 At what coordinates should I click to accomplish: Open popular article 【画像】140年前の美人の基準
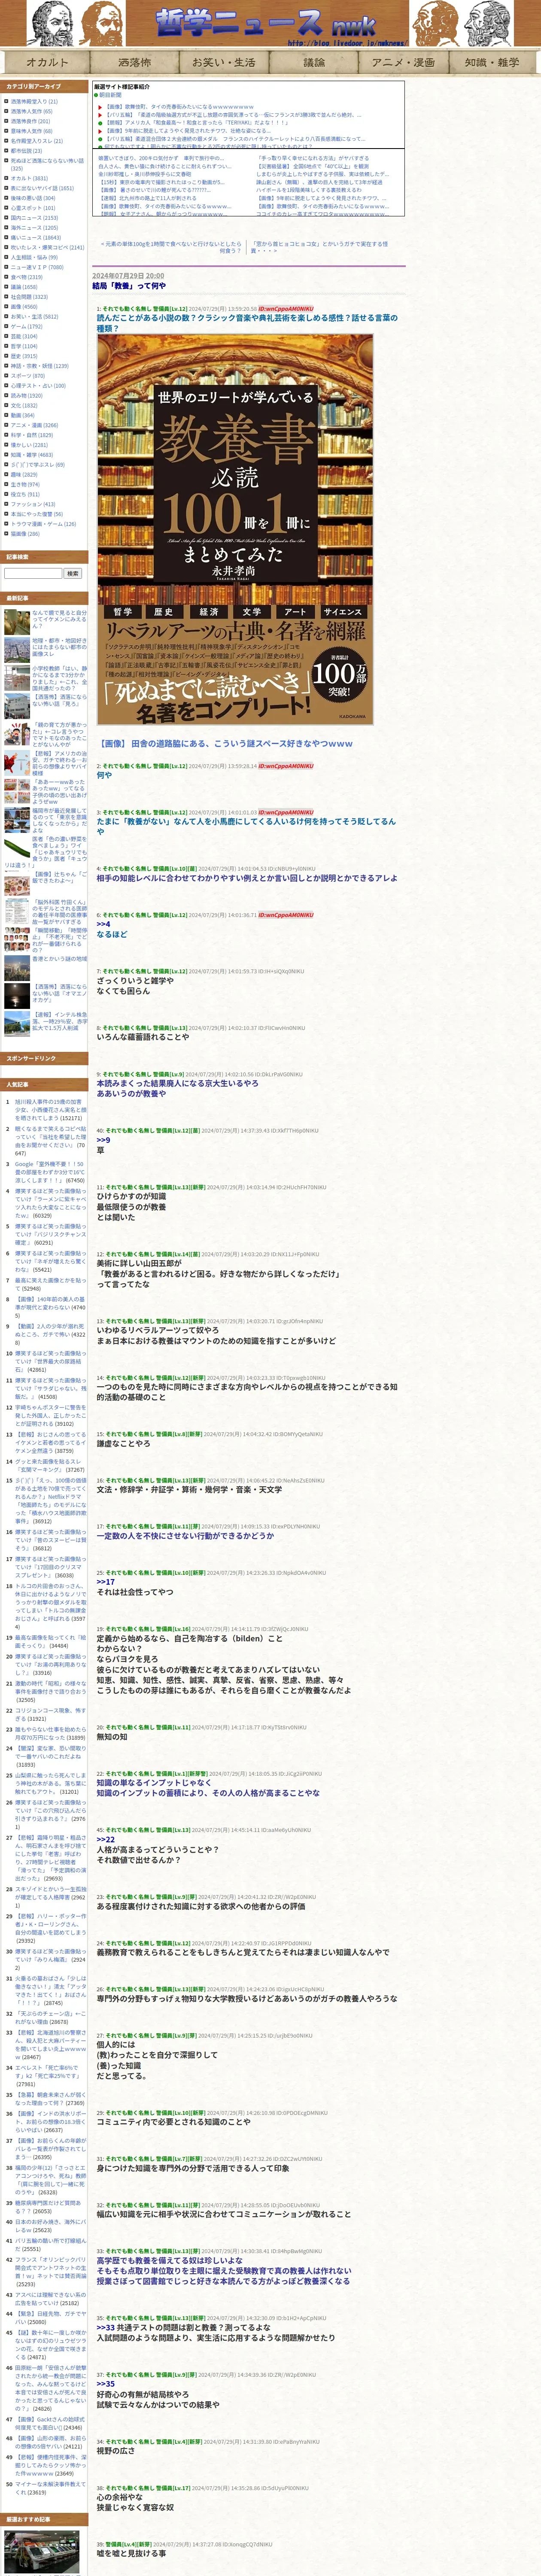[x=50, y=1304]
